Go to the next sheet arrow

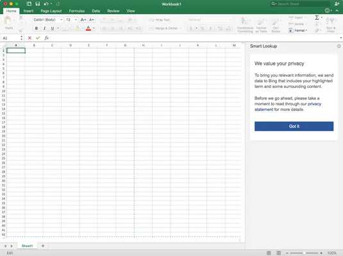pos(12,246)
